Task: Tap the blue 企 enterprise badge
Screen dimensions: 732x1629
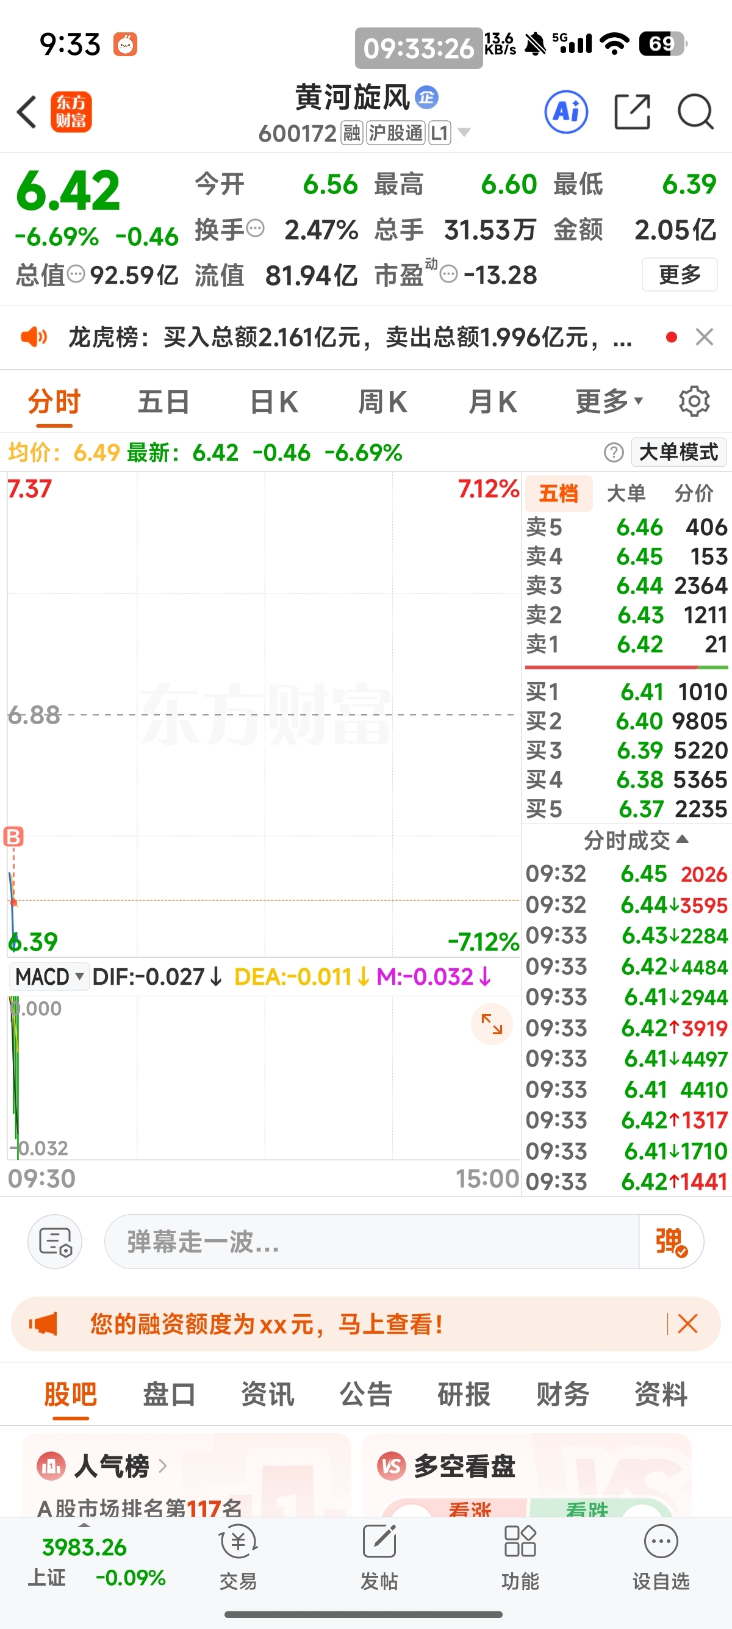Action: (426, 98)
